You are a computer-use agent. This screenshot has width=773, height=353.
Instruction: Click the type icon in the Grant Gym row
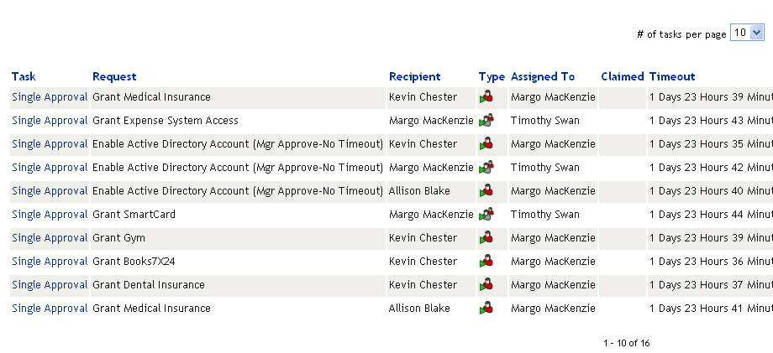[486, 238]
